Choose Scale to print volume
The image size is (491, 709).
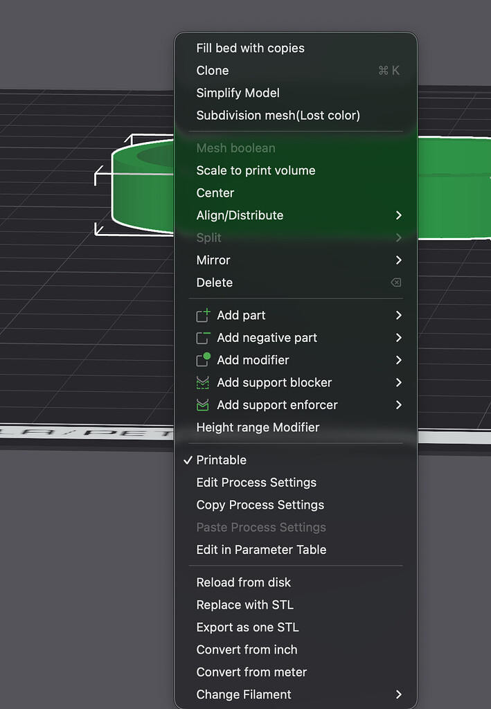[256, 170]
